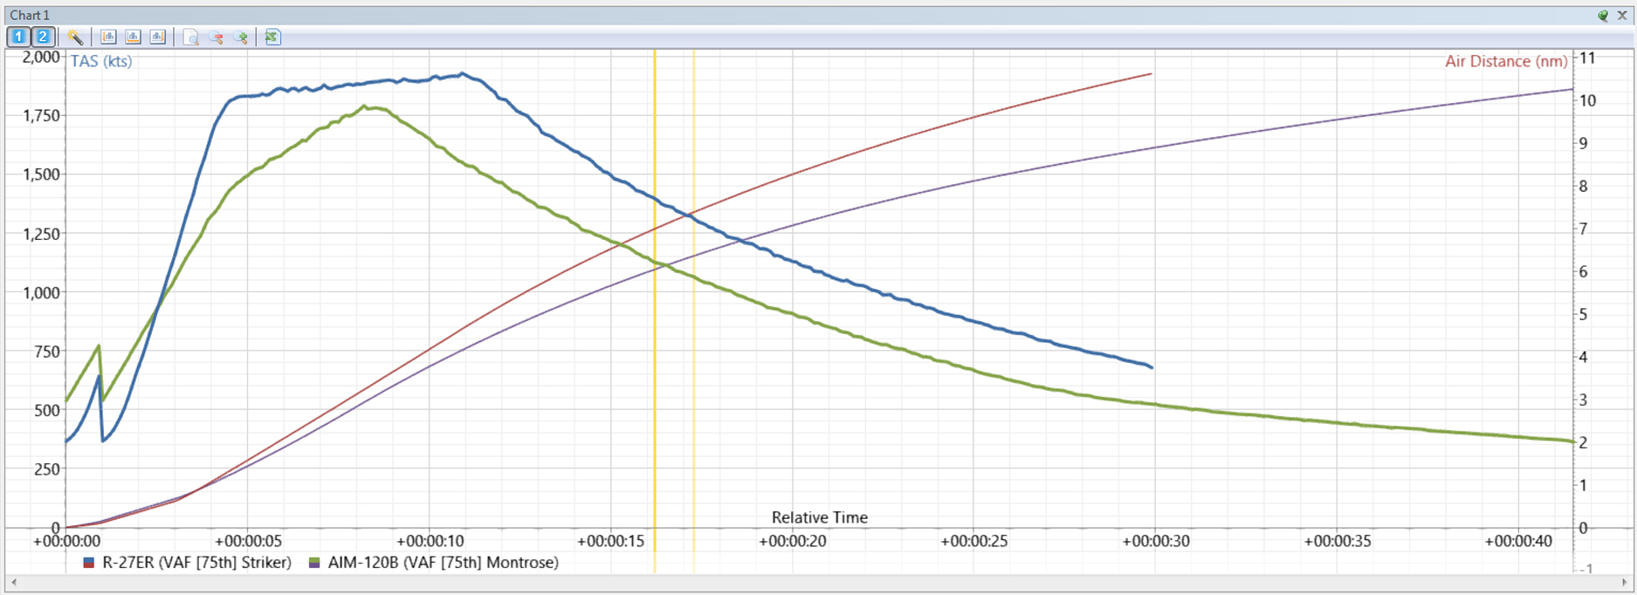Click the zoom-to-fit page icon
This screenshot has height=595, width=1637.
pyautogui.click(x=191, y=37)
